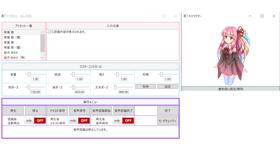280x157 pixels.
Task: Click the 高さ slider handle
Action: (117, 74)
